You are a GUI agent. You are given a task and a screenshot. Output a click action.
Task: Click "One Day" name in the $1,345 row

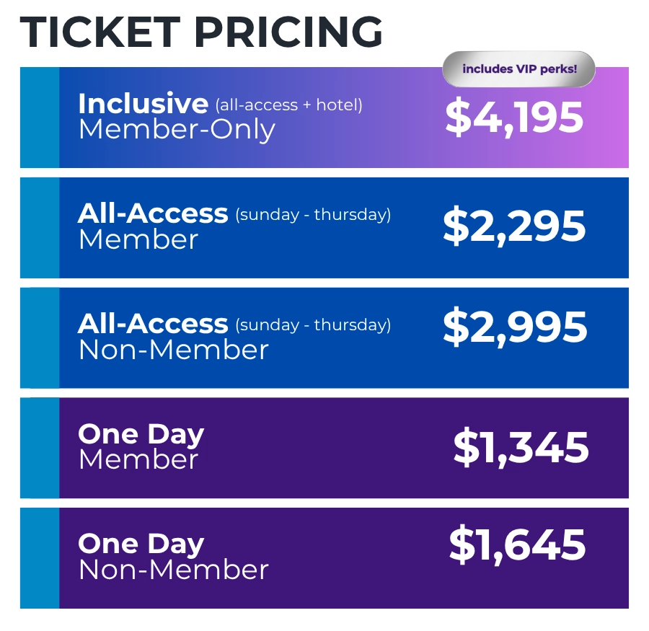[x=141, y=434]
